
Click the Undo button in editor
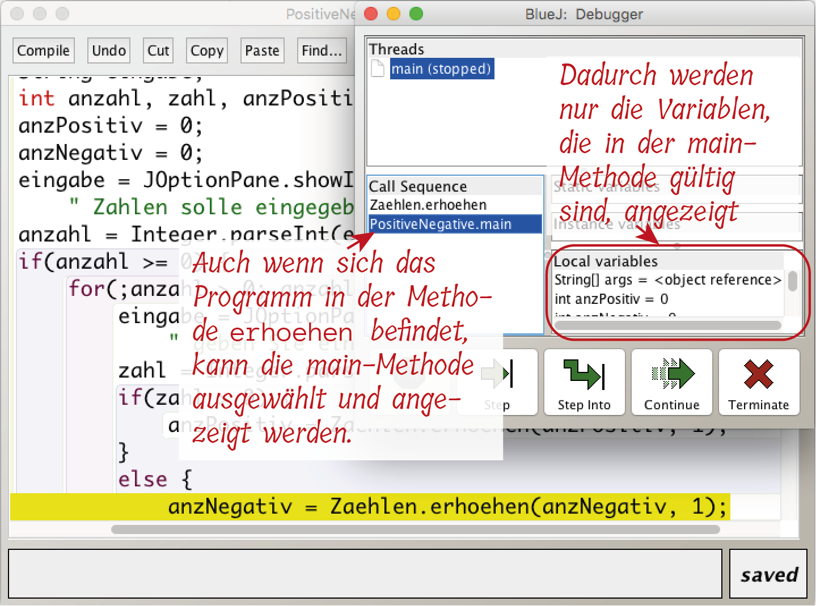pos(109,51)
